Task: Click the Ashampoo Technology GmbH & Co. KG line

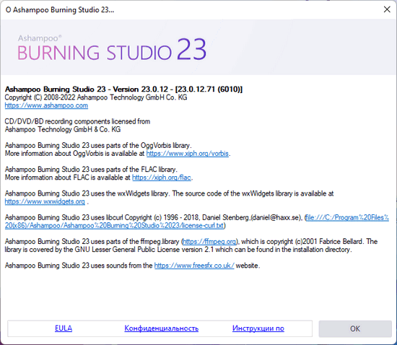Action: 63,130
